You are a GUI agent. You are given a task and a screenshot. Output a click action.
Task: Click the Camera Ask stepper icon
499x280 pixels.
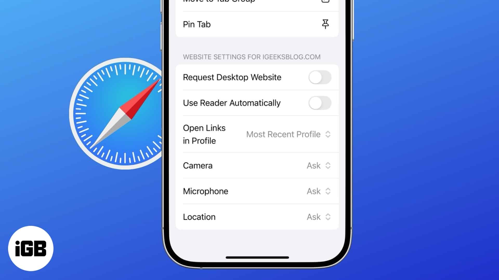point(328,165)
